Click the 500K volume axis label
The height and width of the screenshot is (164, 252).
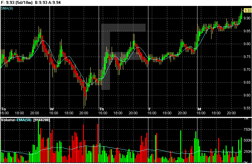(x=247, y=140)
